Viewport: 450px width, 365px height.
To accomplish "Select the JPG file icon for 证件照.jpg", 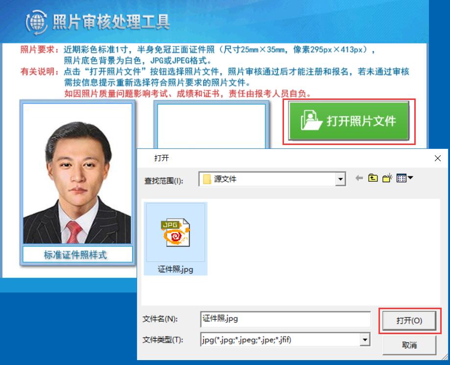I will (176, 233).
